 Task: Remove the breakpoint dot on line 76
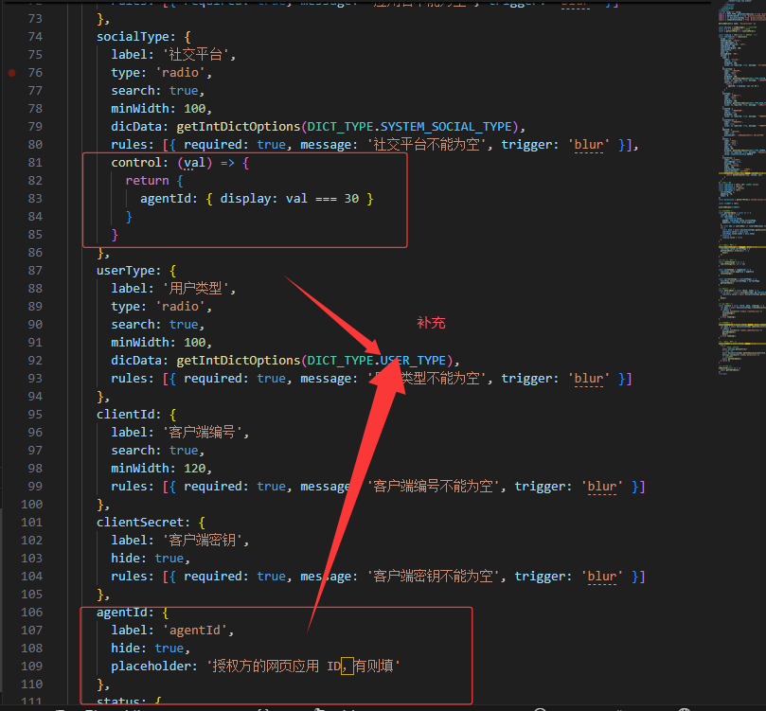click(11, 72)
